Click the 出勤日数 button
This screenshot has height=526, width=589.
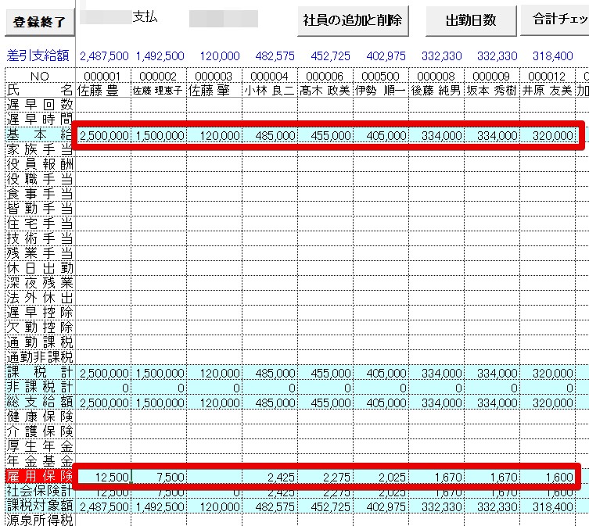point(471,20)
